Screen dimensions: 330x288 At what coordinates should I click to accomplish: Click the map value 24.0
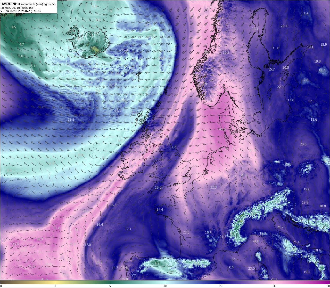pyautogui.click(x=256, y=241)
